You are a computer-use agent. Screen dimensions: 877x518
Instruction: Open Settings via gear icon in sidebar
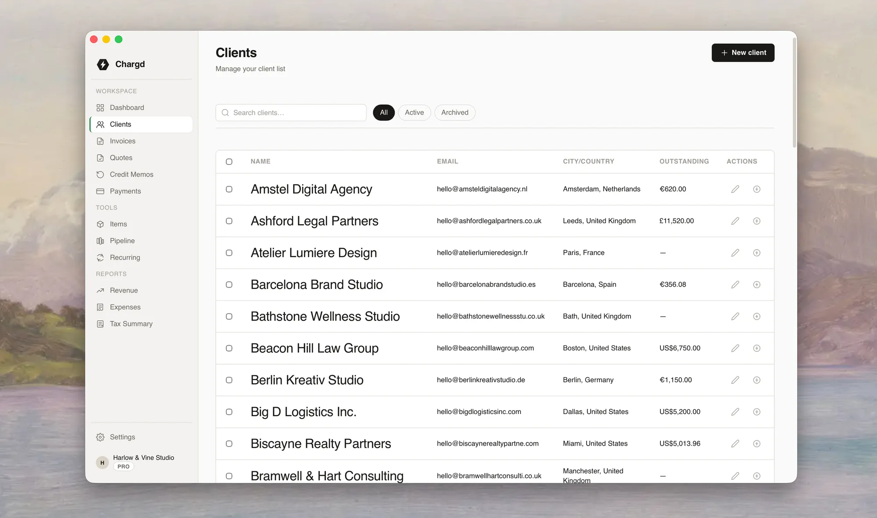click(x=100, y=437)
